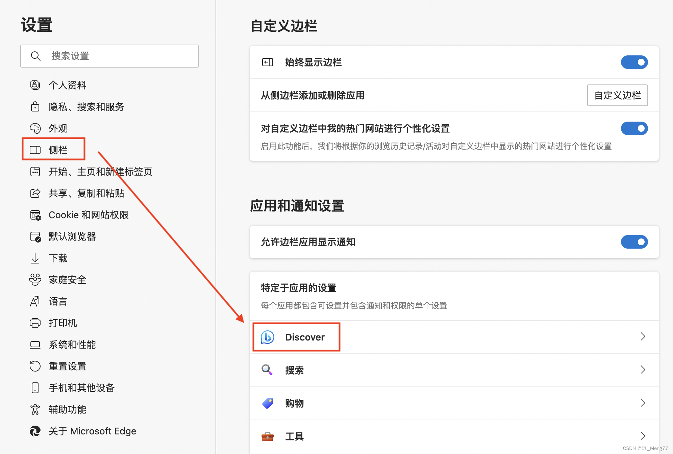Viewport: 673px width, 454px height.
Task: Select 下载 in the settings list
Action: pyautogui.click(x=58, y=258)
